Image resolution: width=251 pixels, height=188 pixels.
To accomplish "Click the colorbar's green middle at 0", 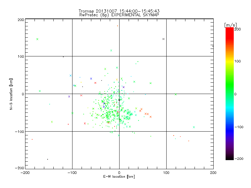I will point(230,94).
